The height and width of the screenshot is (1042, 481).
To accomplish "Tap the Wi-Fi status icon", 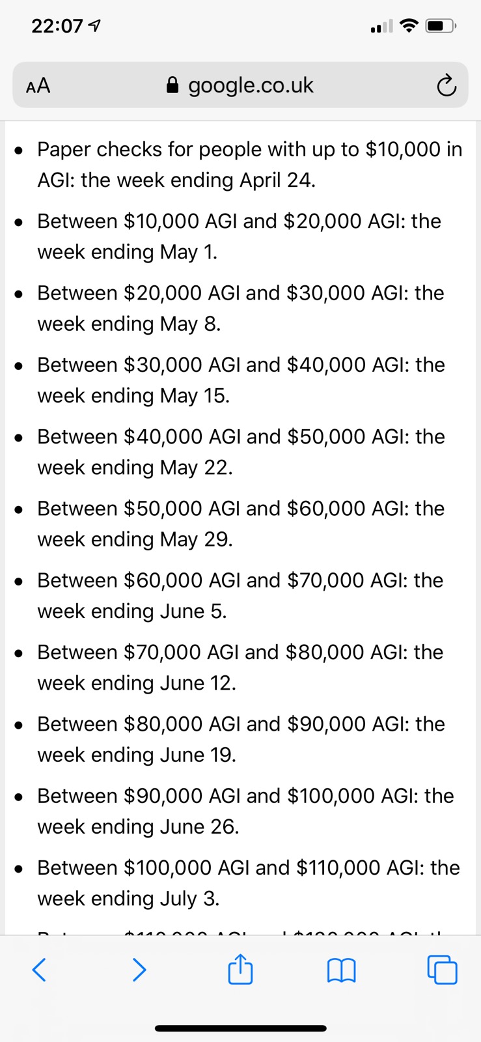I will 409,26.
